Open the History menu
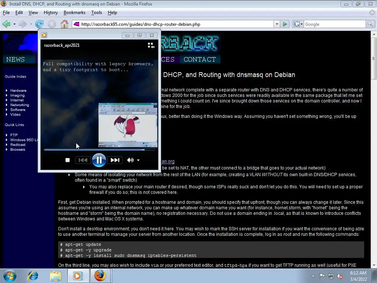The height and width of the screenshot is (283, 377). (51, 13)
